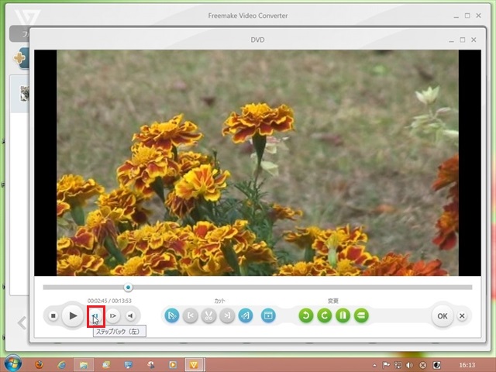This screenshot has height=372, width=496.
Task: Cancel editing with the X button beside OK
Action: (x=462, y=315)
